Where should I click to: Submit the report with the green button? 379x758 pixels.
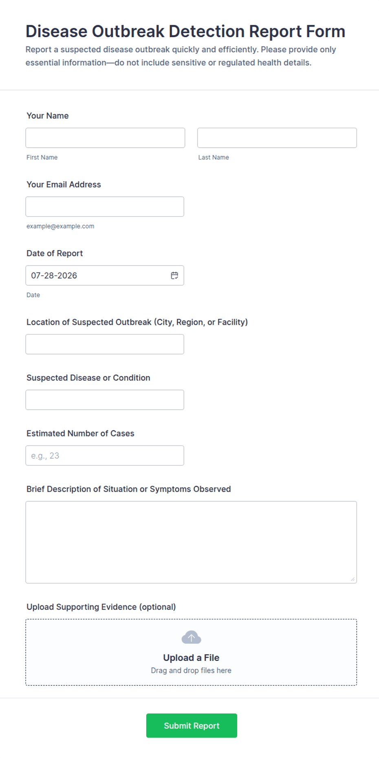192,725
